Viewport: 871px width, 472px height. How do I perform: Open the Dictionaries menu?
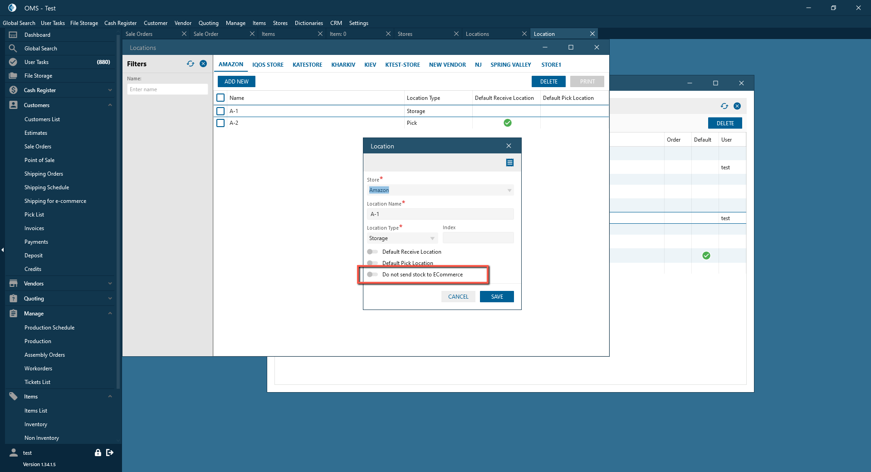click(x=309, y=23)
